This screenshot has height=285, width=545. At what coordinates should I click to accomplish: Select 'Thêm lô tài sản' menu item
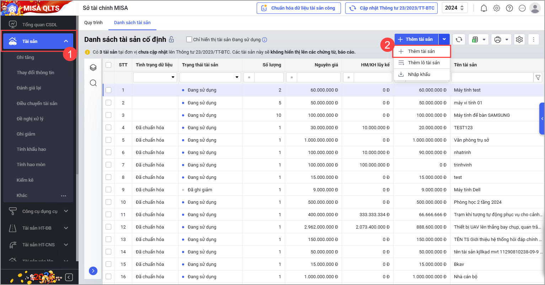point(423,63)
